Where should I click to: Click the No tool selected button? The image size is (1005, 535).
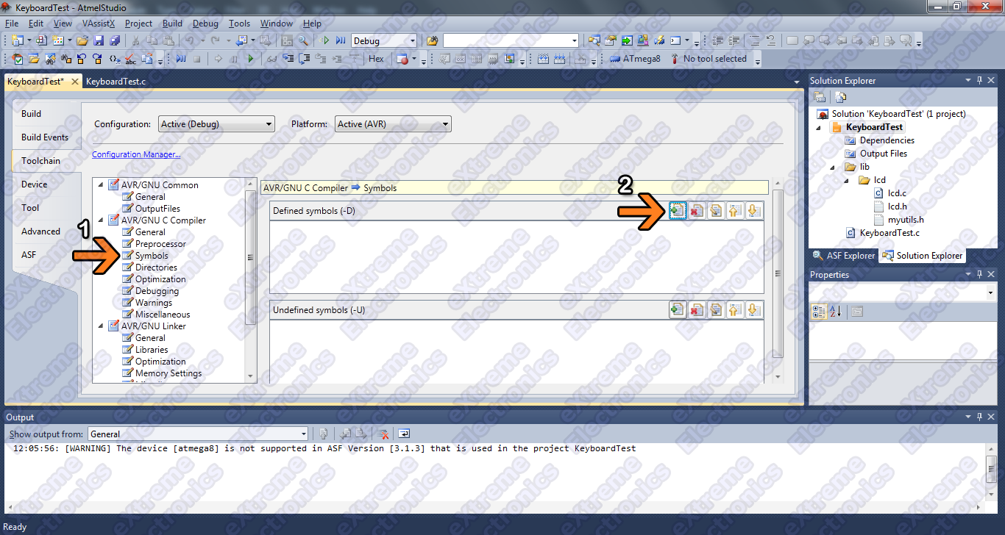click(x=709, y=59)
